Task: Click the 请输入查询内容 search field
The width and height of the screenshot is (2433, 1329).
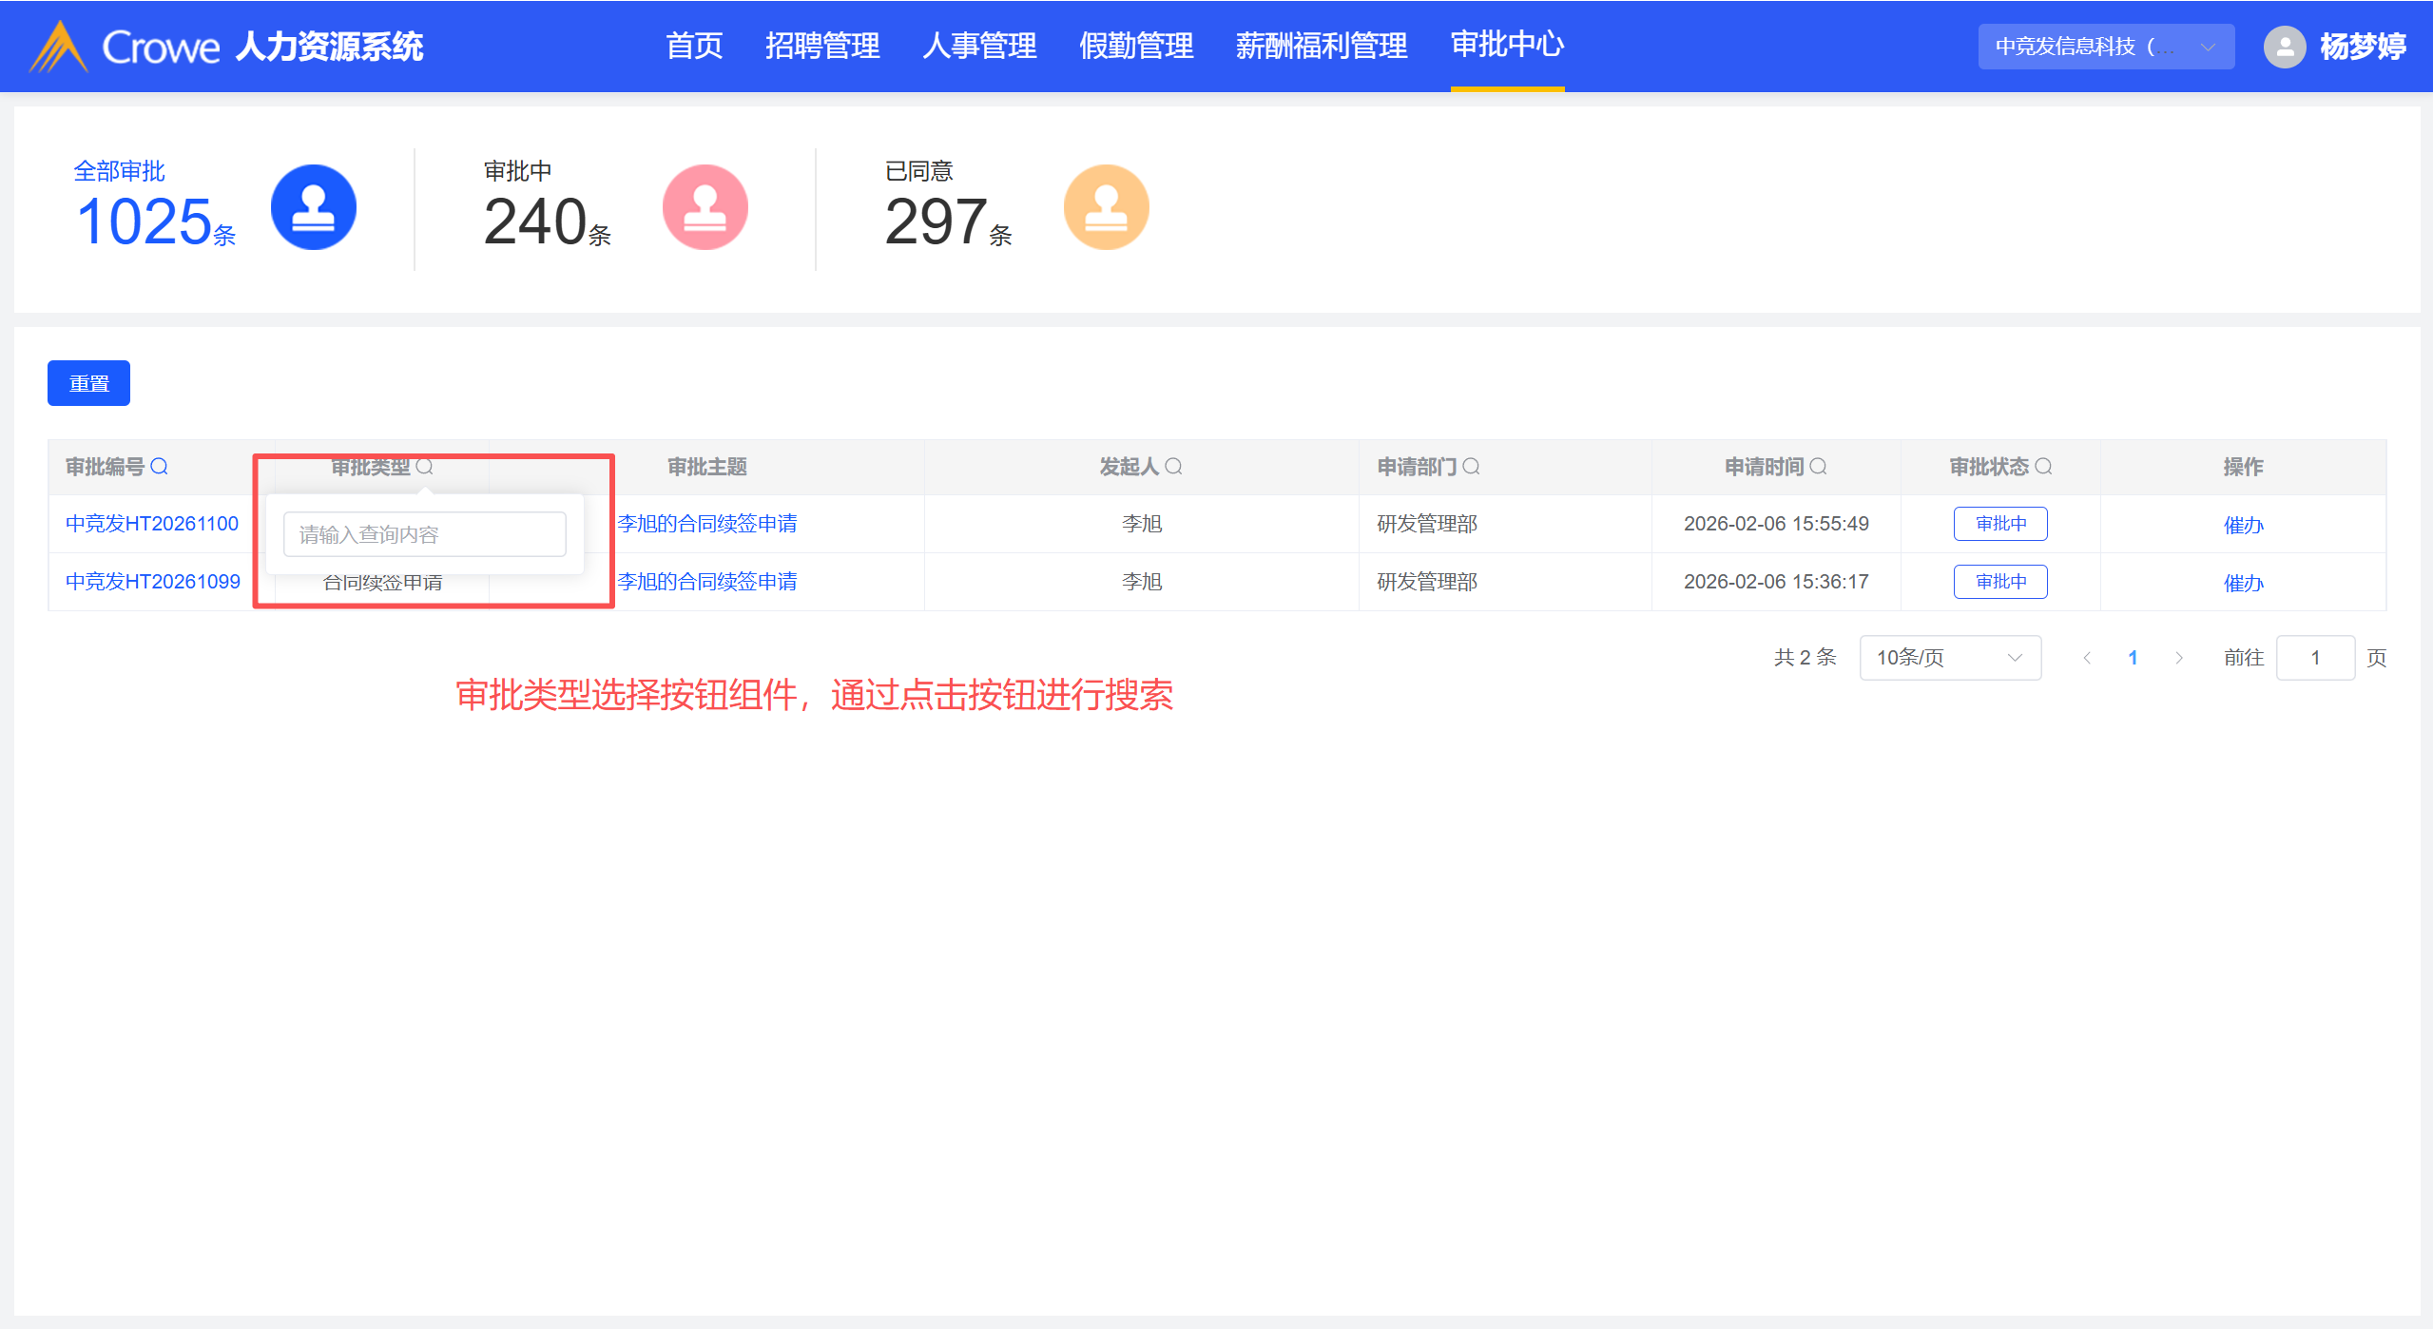Action: 424,534
